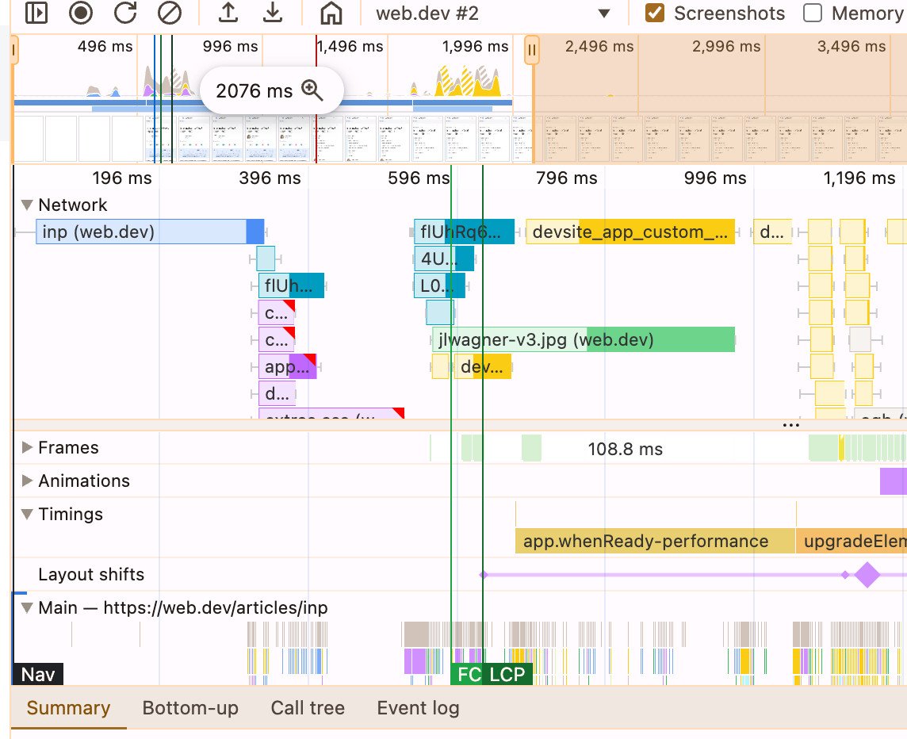Select the purple app... network request
This screenshot has height=739, width=907.
pos(288,366)
